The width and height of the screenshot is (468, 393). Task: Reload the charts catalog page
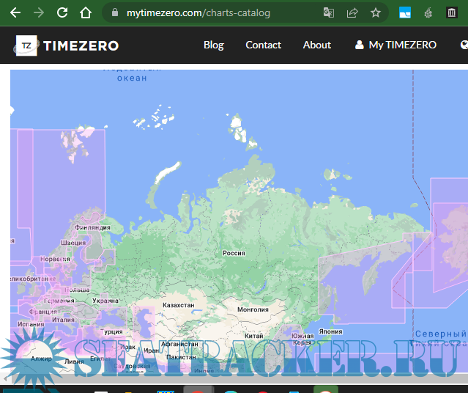pos(62,12)
